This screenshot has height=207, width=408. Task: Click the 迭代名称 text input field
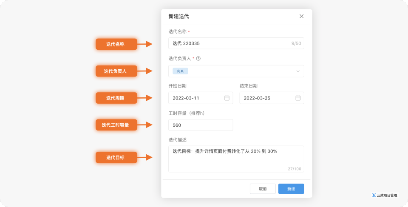pos(229,43)
